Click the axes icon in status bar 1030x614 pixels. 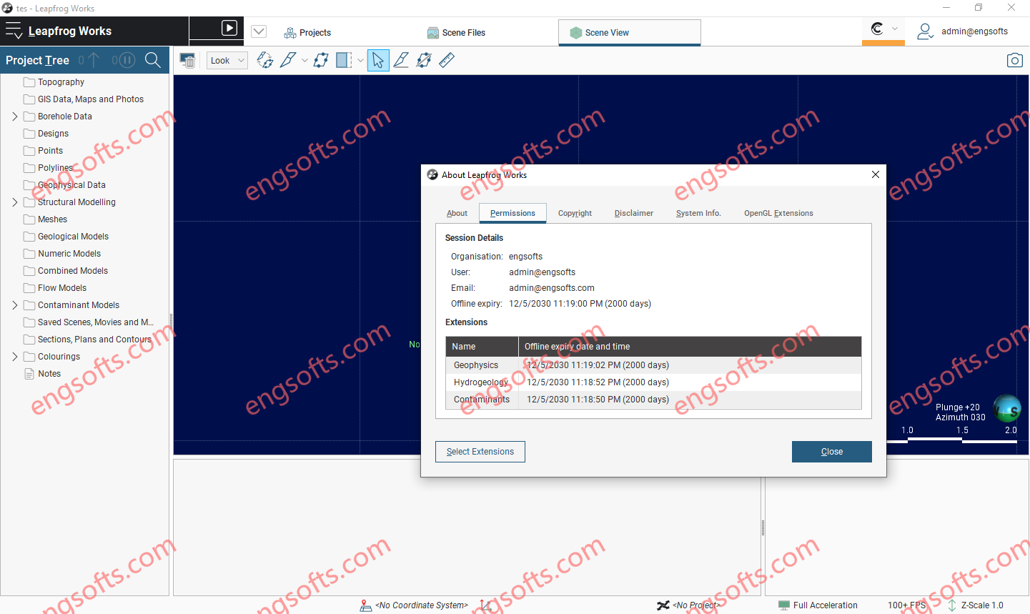click(x=485, y=605)
